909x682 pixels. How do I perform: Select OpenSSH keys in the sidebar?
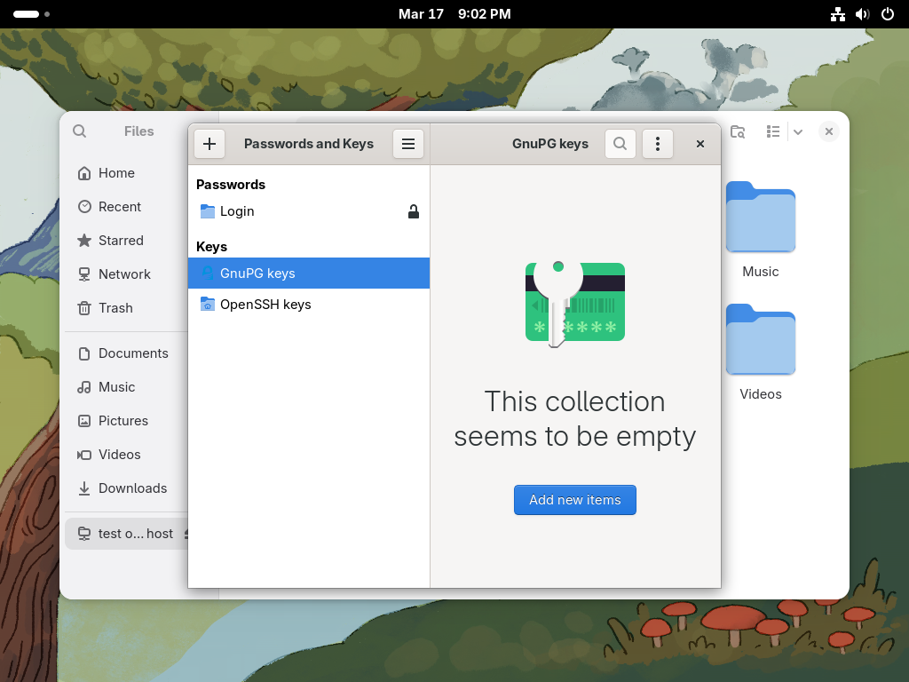[308, 305]
